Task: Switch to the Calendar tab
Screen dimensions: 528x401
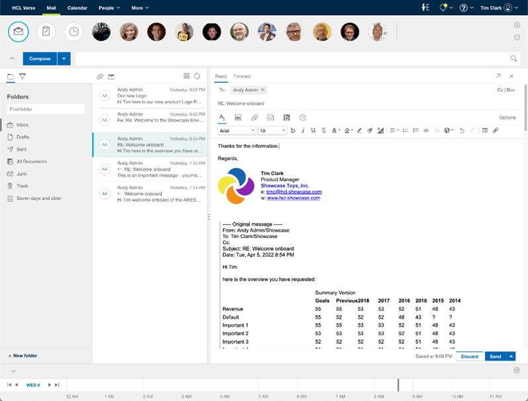Action: 77,8
